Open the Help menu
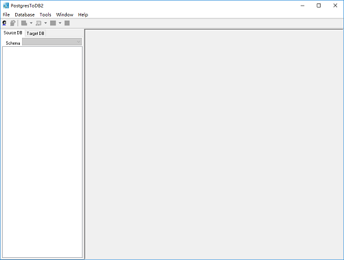 83,14
